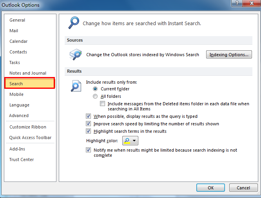Go to Customize Ribbon settings

(x=27, y=127)
